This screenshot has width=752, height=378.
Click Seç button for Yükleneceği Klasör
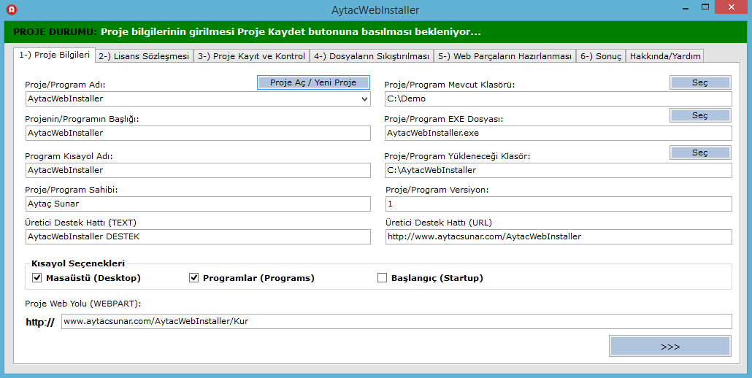click(700, 153)
